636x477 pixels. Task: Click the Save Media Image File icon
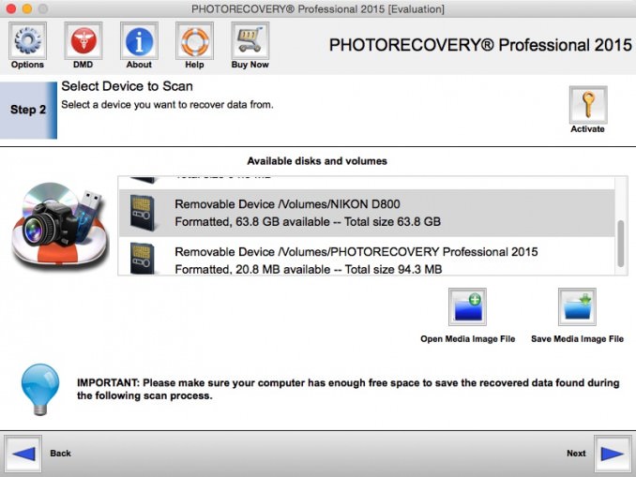click(577, 307)
